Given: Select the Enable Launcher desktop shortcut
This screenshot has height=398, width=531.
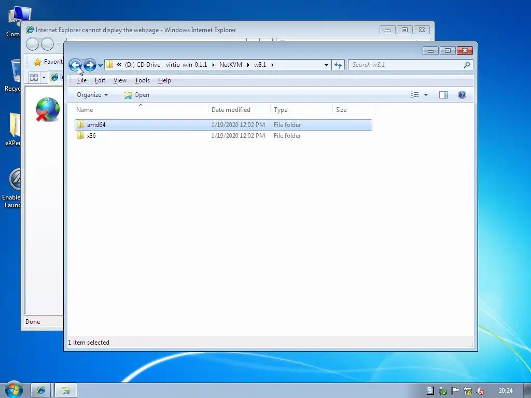Looking at the screenshot, I should (x=12, y=188).
